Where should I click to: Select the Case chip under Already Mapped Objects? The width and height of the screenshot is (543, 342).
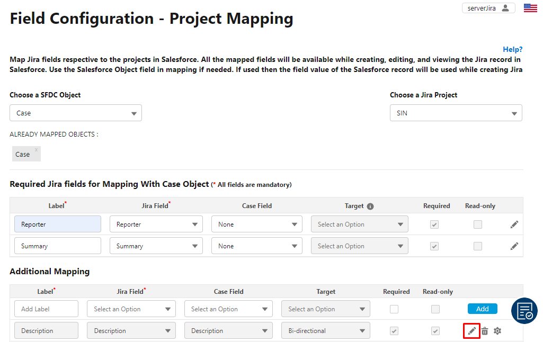click(x=24, y=154)
